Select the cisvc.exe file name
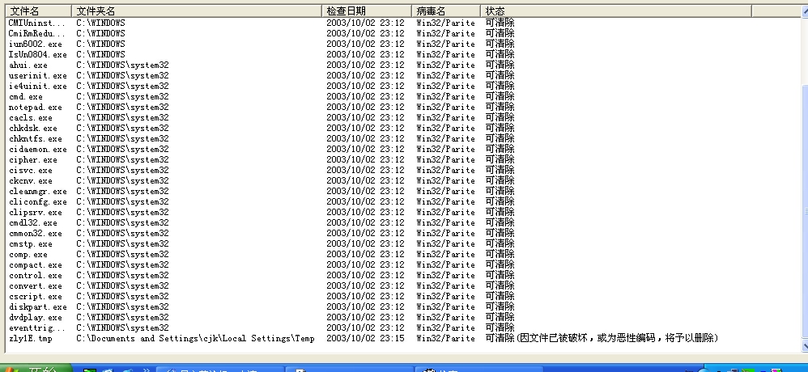The width and height of the screenshot is (808, 372). click(x=31, y=170)
